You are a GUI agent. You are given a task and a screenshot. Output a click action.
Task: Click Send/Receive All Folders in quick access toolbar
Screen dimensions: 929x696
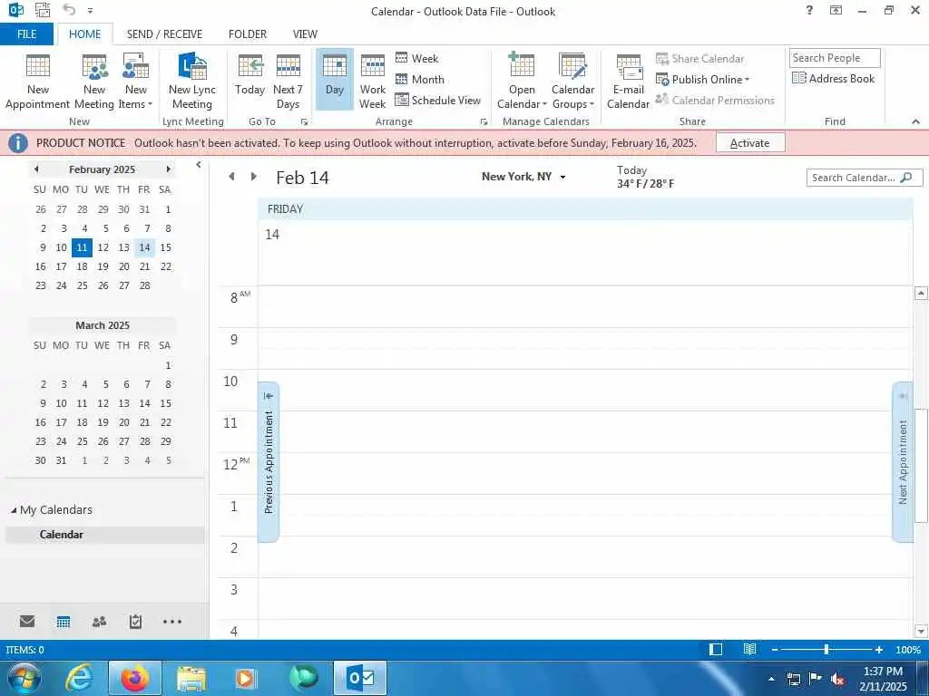point(43,10)
